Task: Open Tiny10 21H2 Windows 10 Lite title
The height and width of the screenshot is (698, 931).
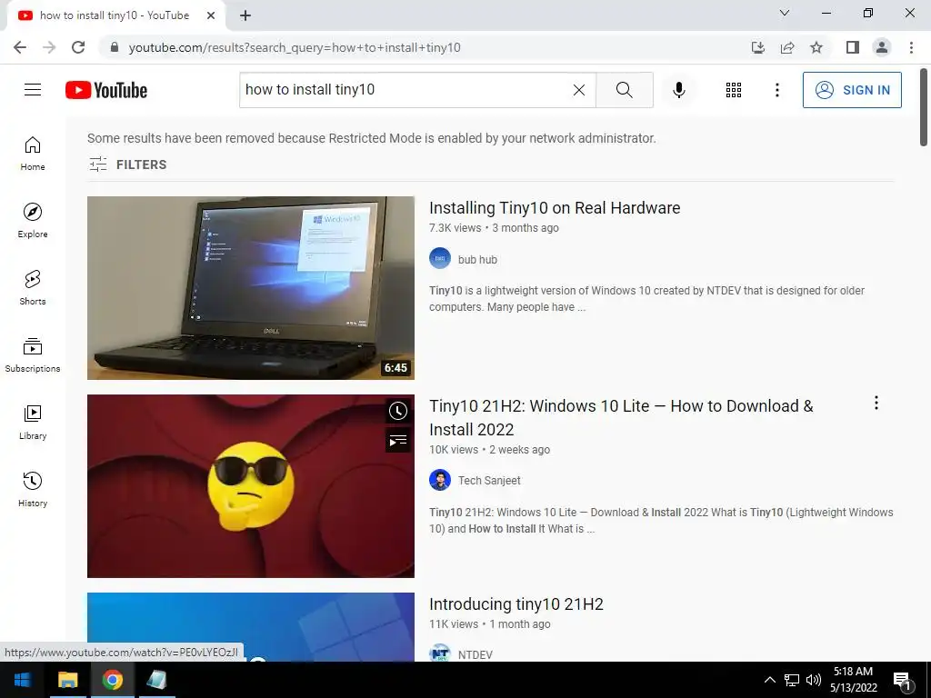Action: click(x=621, y=417)
